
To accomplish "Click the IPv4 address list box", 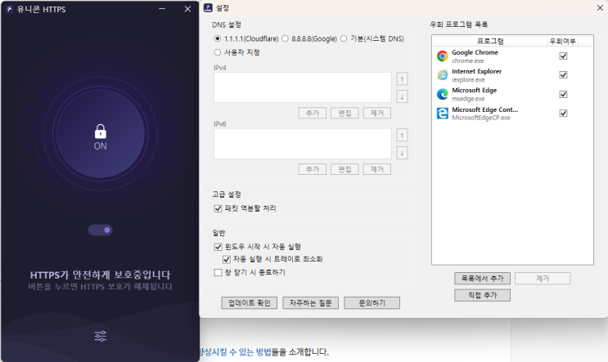I will [303, 87].
